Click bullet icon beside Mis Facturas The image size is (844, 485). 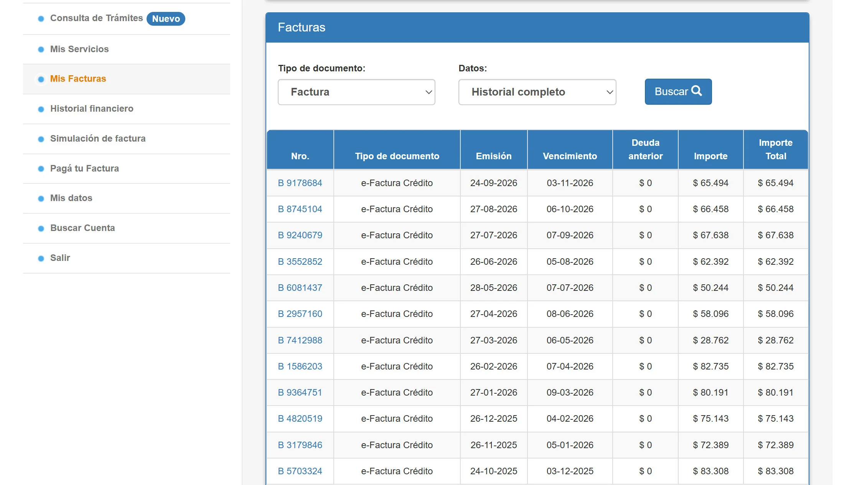[41, 79]
